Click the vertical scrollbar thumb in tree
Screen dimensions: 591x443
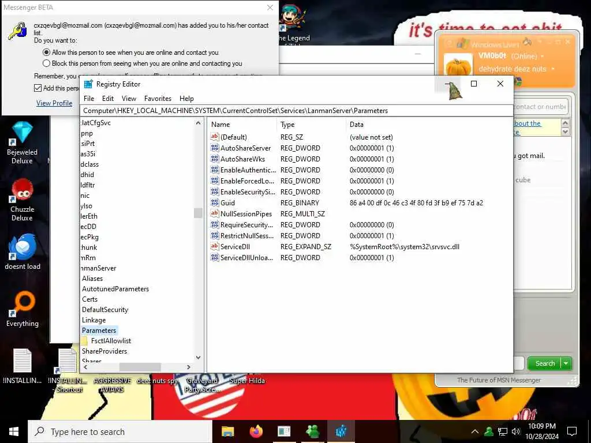199,213
